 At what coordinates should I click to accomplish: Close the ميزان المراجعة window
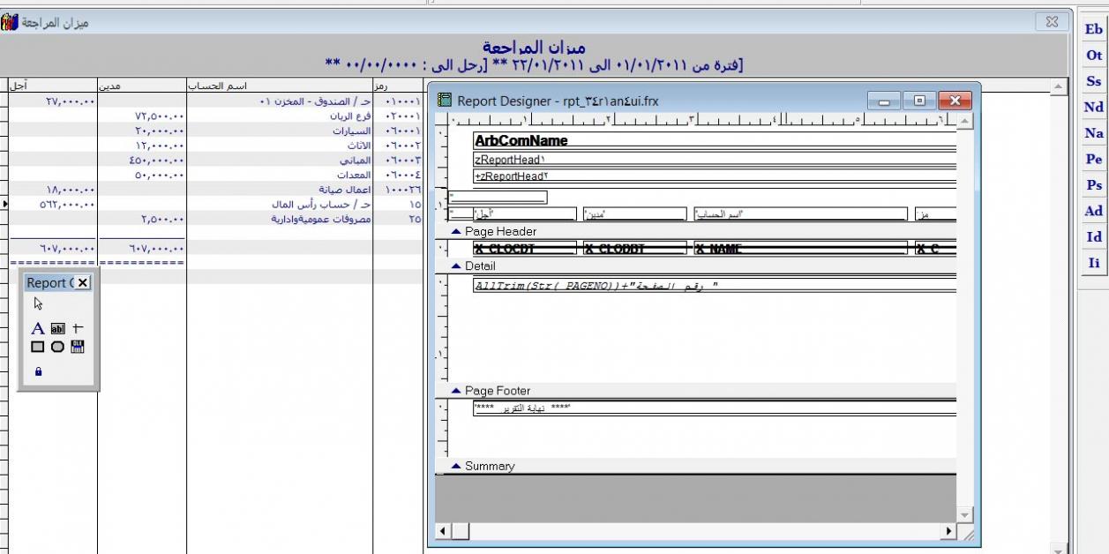[x=1051, y=22]
